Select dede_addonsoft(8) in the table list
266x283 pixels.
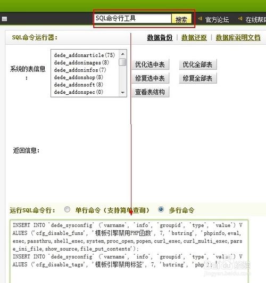pyautogui.click(x=79, y=85)
